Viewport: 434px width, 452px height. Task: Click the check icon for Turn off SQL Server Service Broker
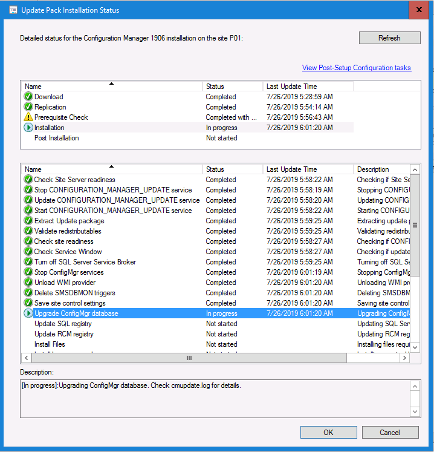point(28,262)
